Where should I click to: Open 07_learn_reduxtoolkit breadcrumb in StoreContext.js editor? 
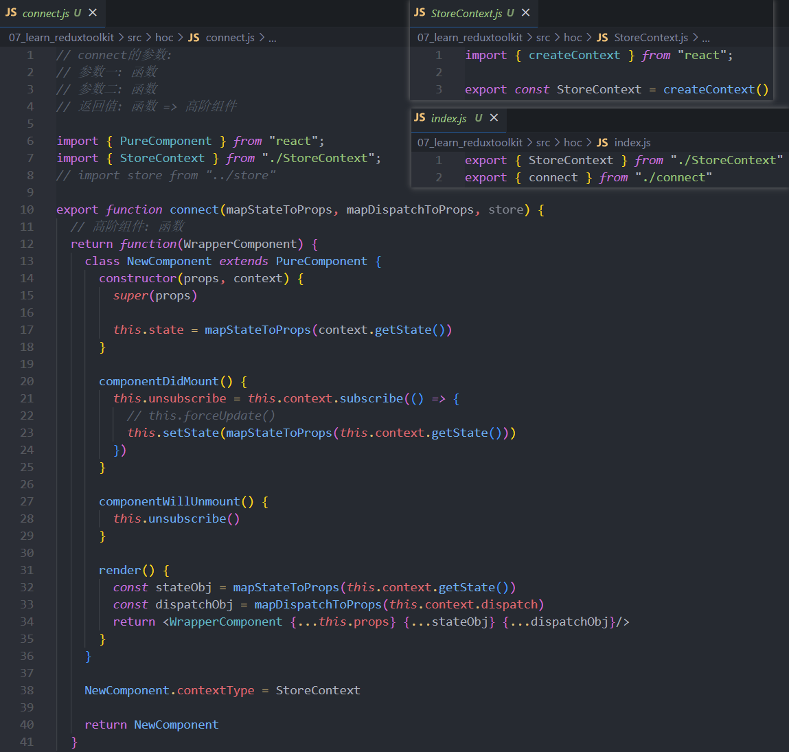(470, 38)
